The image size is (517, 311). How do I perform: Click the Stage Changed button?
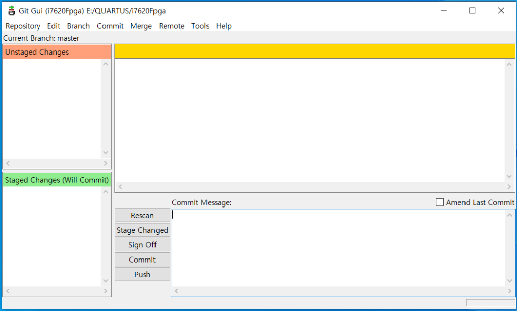142,230
